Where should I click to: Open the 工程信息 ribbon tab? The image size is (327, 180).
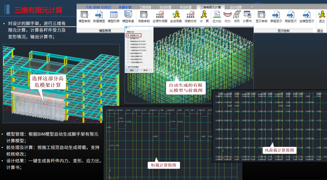(x=145, y=6)
